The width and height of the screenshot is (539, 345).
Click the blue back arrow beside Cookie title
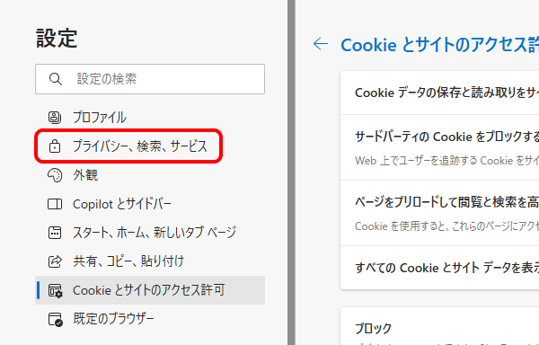click(x=321, y=44)
